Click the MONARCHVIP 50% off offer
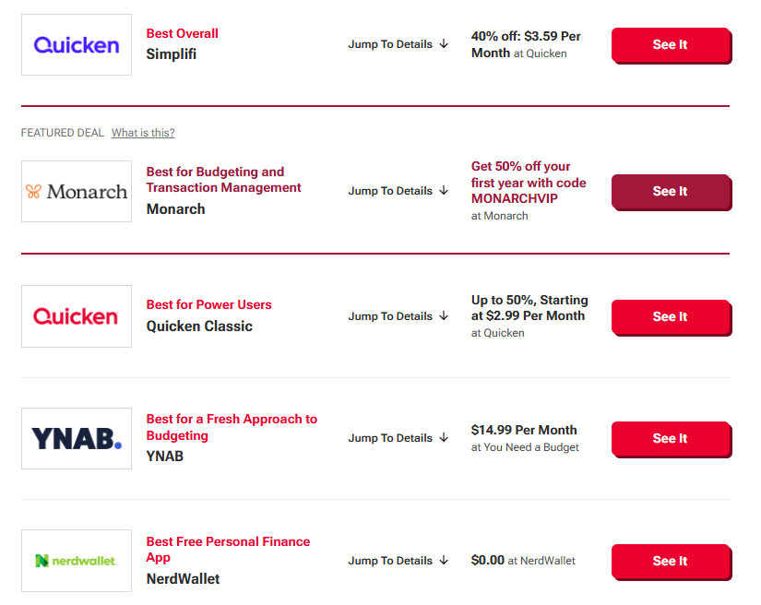This screenshot has height=605, width=761. coord(528,183)
